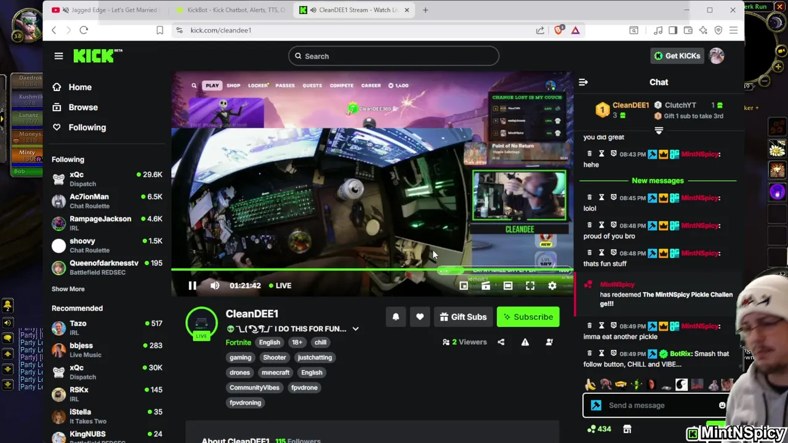Open Tazo recommended channel
The image size is (788, 443).
[107, 328]
